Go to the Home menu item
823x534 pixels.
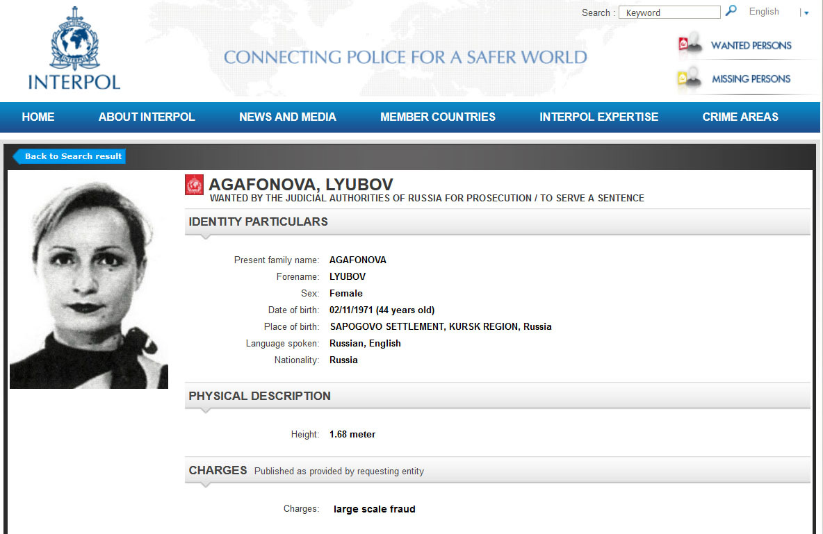(38, 117)
